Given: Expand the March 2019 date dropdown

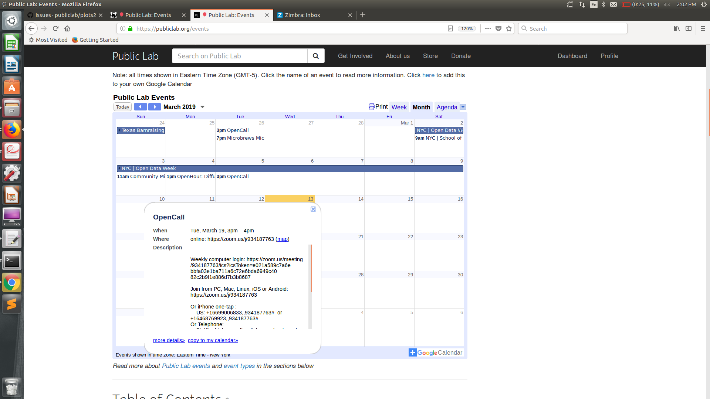Looking at the screenshot, I should point(202,107).
